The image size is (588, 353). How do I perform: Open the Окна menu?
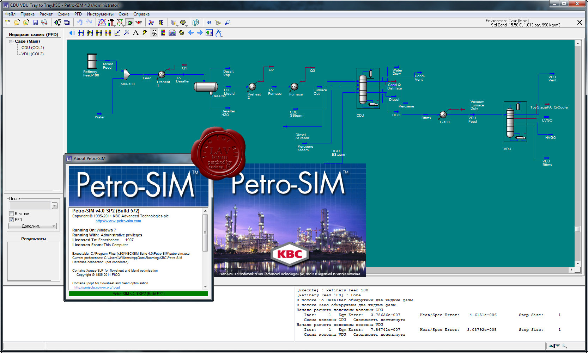coord(123,14)
